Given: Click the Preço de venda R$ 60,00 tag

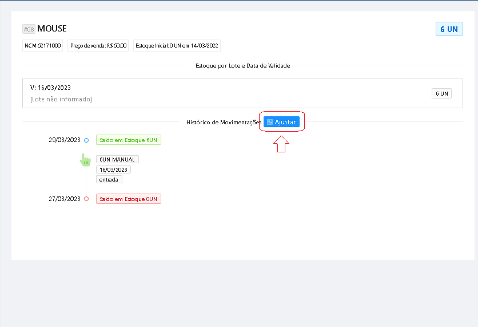Looking at the screenshot, I should tap(98, 46).
